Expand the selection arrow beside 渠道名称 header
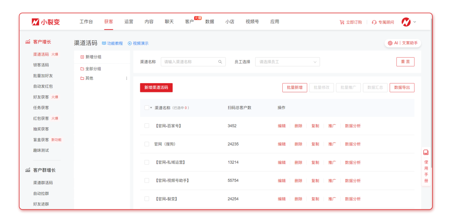451x224 pixels. coord(151,108)
